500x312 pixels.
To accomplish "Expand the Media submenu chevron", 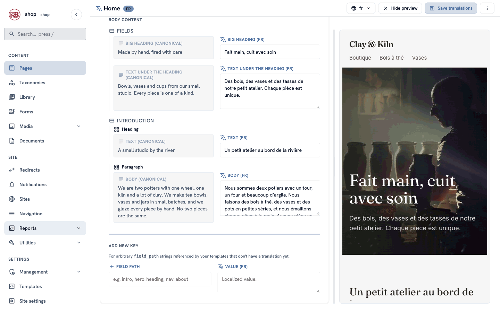I will [79, 126].
